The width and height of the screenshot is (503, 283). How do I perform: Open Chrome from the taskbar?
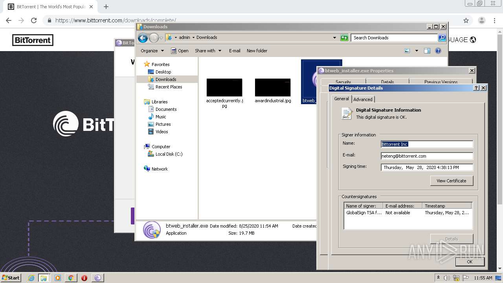point(71,278)
